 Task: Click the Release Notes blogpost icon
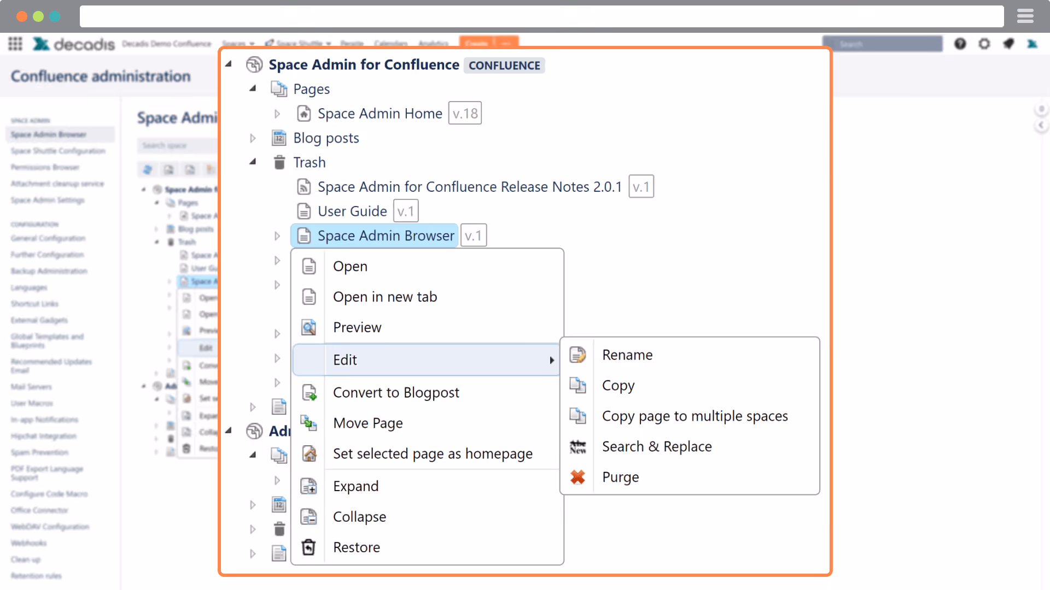(304, 187)
